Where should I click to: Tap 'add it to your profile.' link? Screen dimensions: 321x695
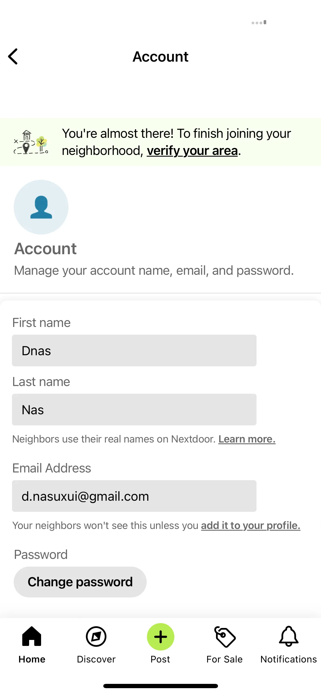pyautogui.click(x=251, y=526)
